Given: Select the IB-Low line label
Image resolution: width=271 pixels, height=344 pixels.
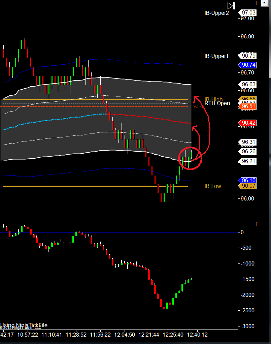Looking at the screenshot, I should (213, 186).
